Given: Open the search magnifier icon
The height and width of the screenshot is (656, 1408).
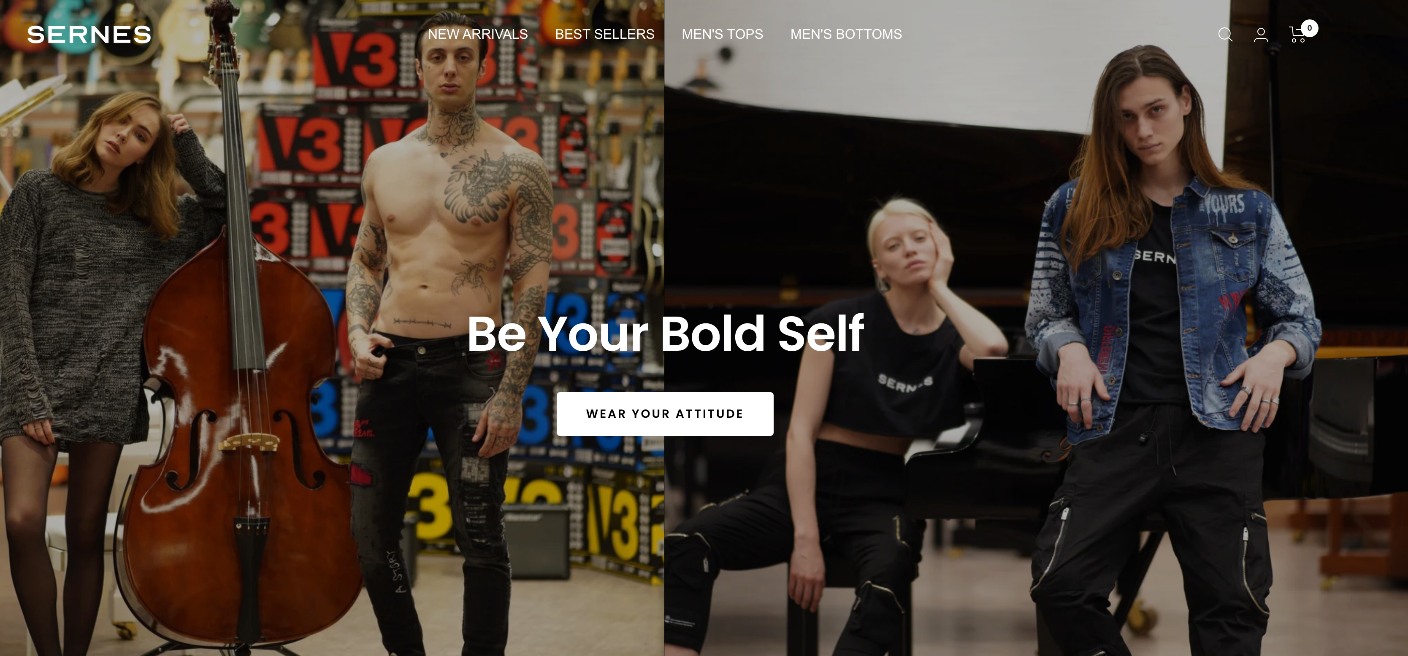Looking at the screenshot, I should point(1225,35).
